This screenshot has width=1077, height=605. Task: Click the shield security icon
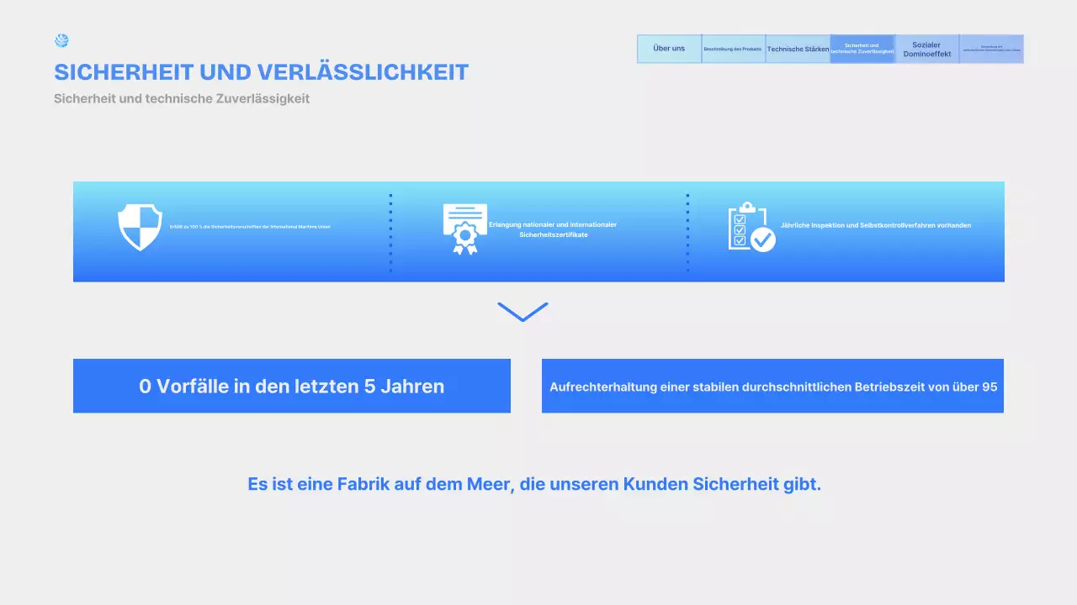pyautogui.click(x=140, y=228)
